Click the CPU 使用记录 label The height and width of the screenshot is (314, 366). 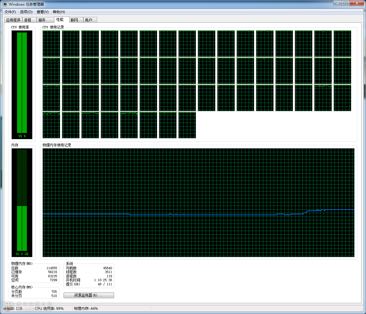pyautogui.click(x=53, y=27)
